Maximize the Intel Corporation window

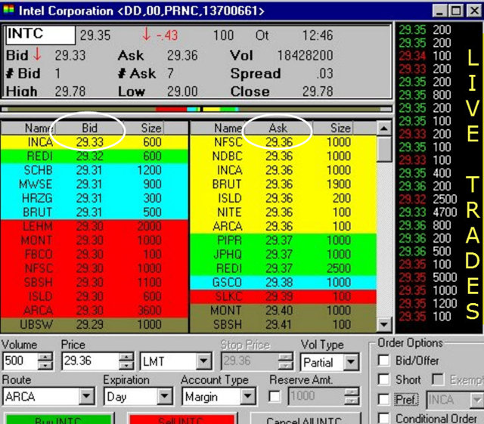456,11
